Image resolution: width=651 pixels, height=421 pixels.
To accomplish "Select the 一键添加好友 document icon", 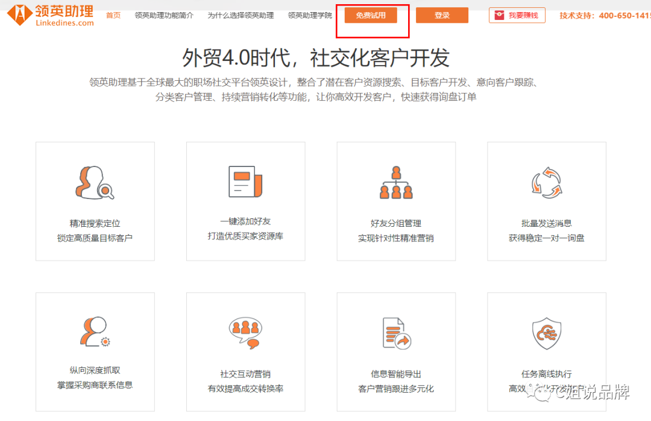I will 245,183.
